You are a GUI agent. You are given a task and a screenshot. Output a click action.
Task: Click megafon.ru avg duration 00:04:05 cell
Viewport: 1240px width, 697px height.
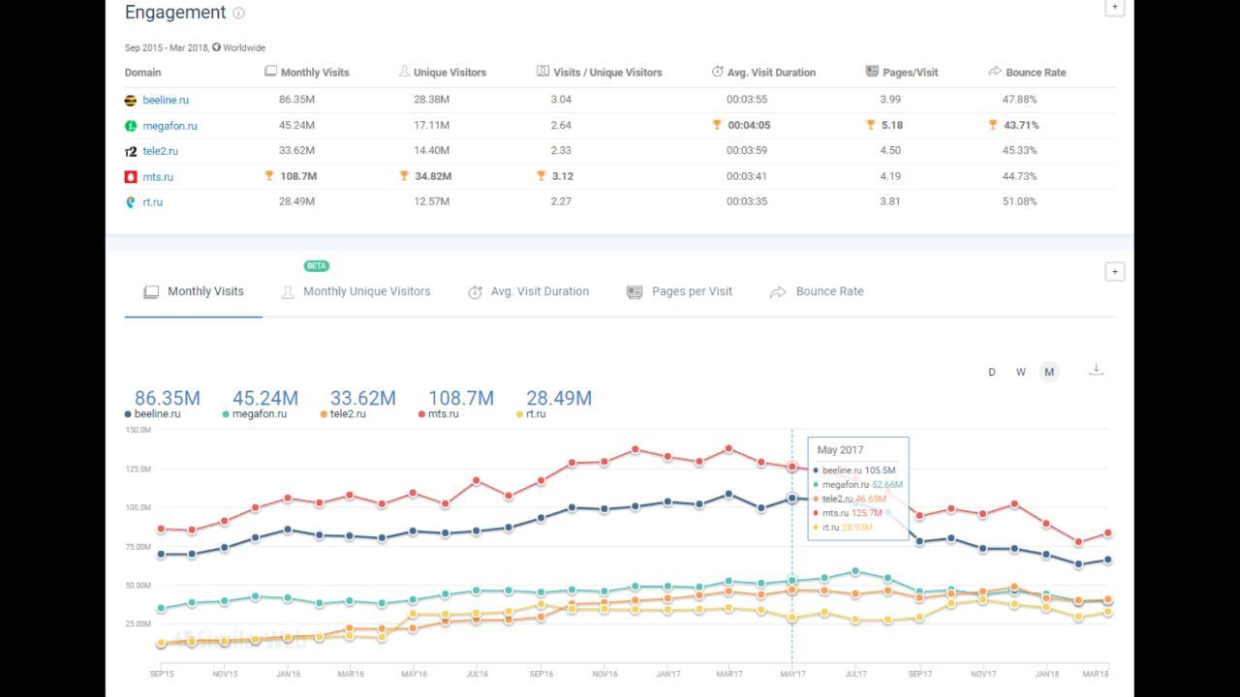pos(741,125)
